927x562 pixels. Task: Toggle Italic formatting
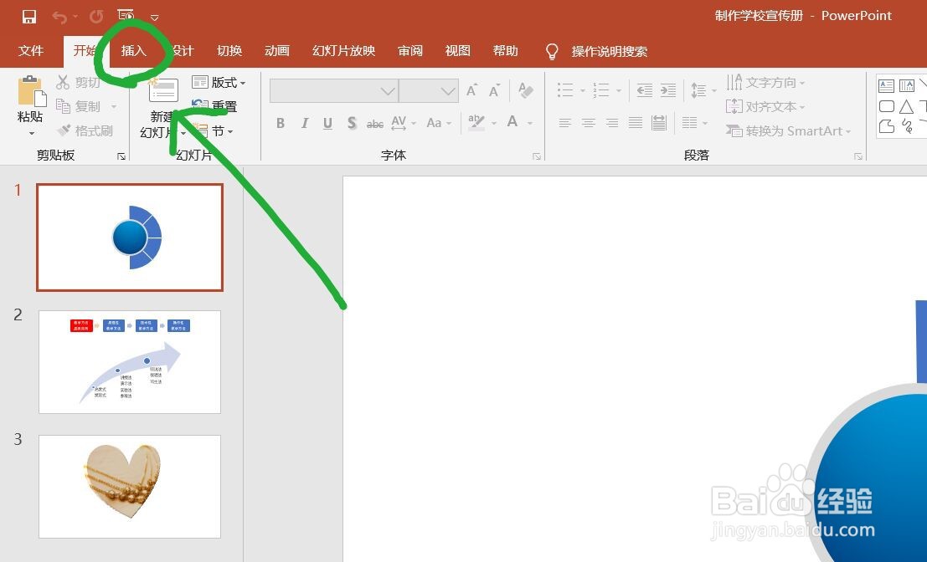click(x=305, y=123)
